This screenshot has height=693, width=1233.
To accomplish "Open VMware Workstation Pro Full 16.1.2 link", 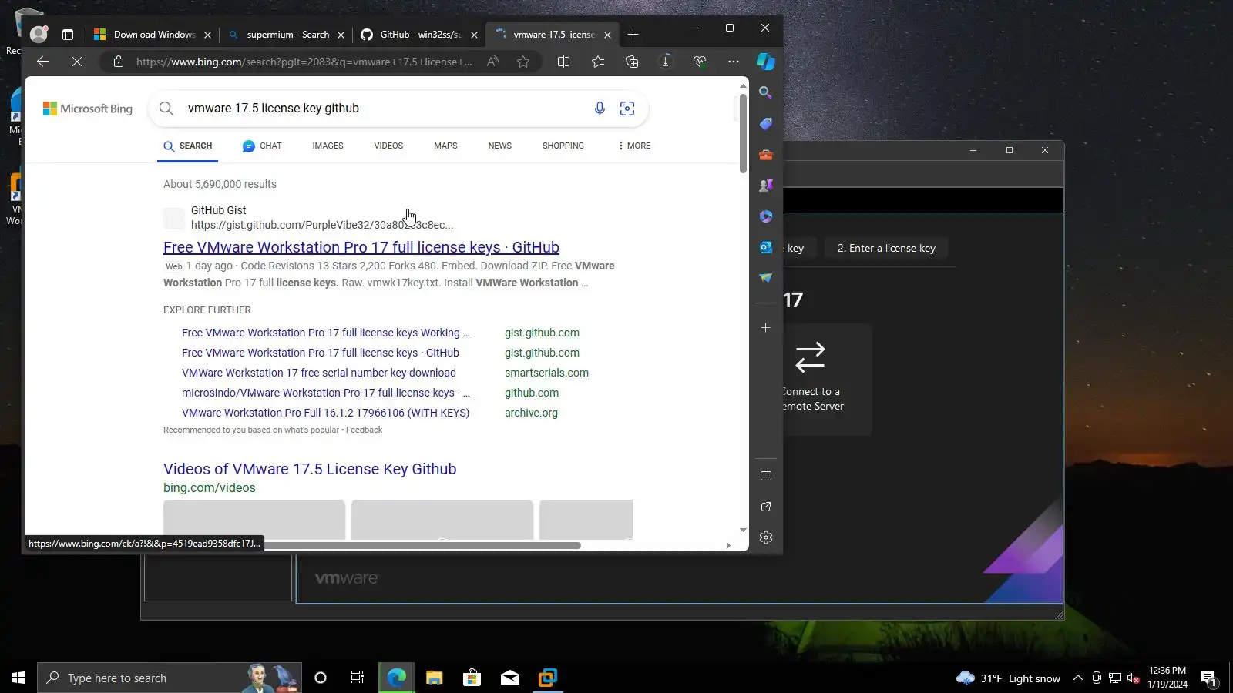I will point(325,413).
